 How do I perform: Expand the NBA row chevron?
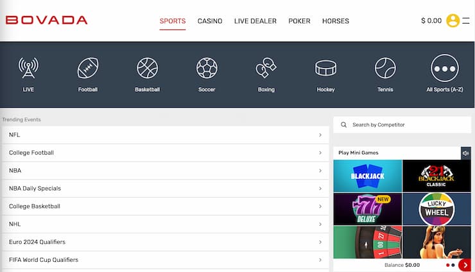pyautogui.click(x=320, y=171)
